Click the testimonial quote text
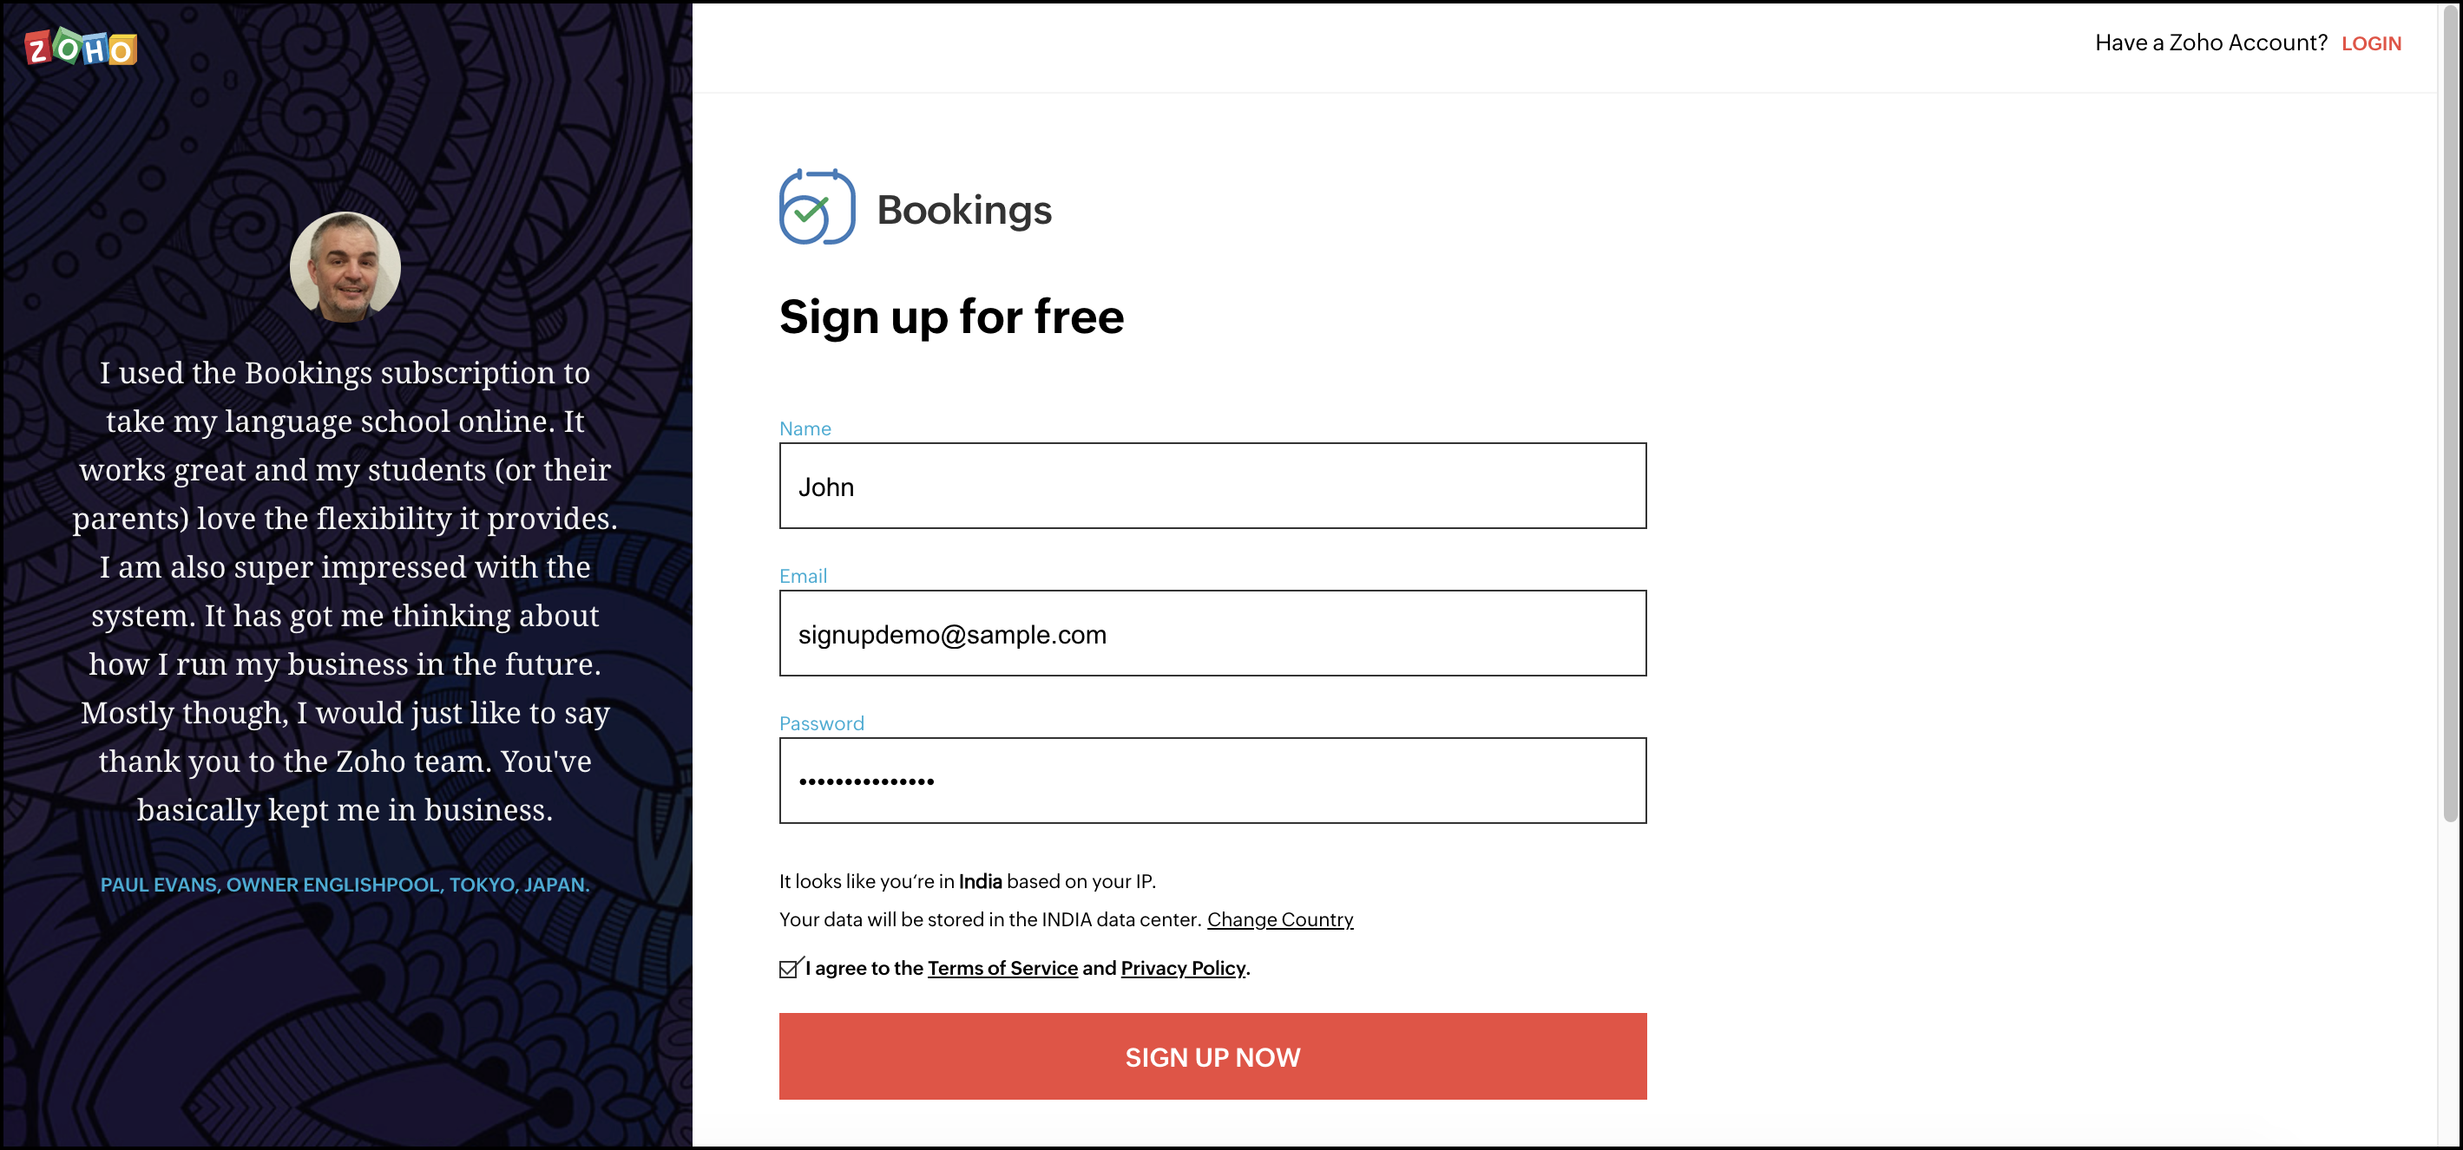Screen dimensions: 2463x1150 345,591
